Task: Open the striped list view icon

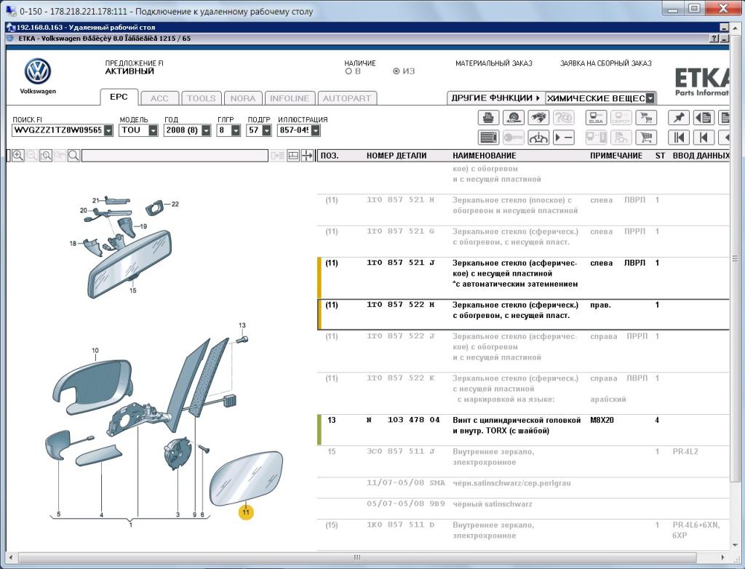Action: 488,138
